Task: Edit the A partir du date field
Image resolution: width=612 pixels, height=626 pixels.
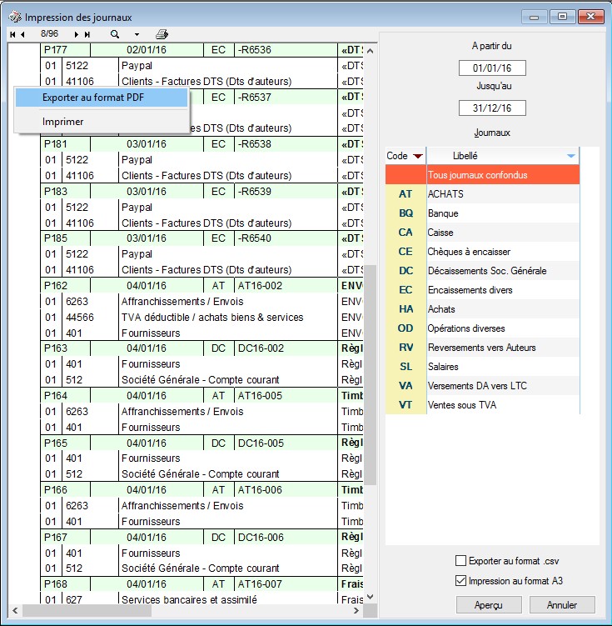Action: (x=492, y=68)
